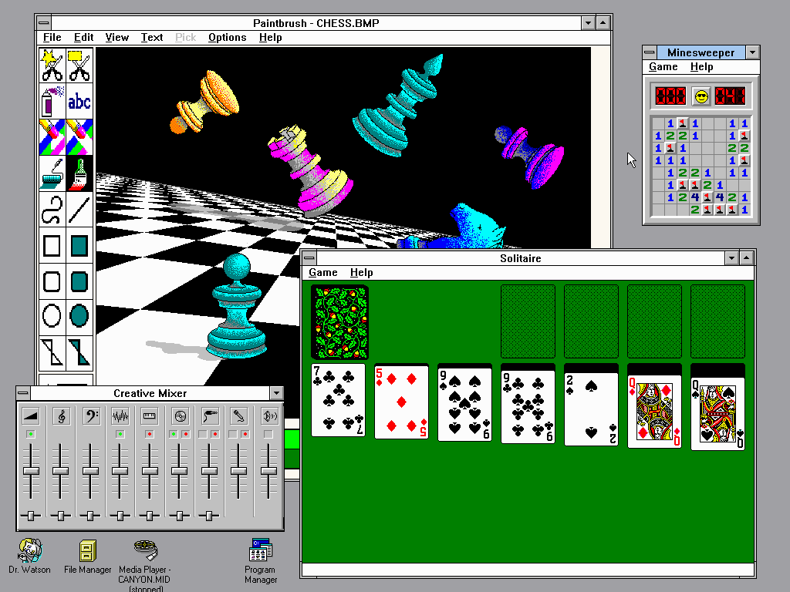Image resolution: width=790 pixels, height=592 pixels.
Task: Toggle the red LED under the microphone channel
Action: click(245, 434)
